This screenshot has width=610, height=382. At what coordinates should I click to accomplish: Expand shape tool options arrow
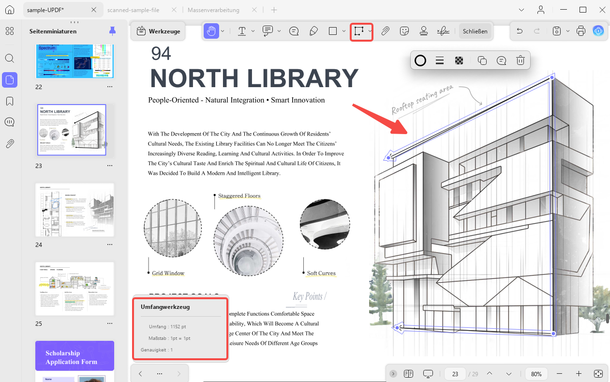tap(344, 31)
